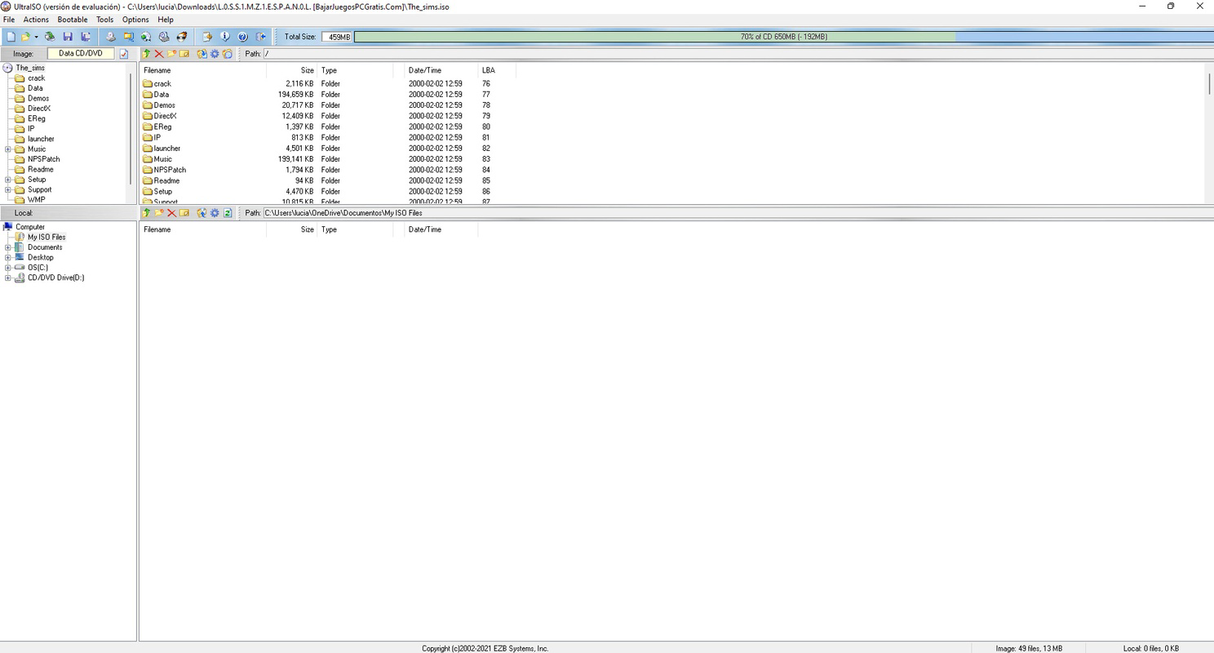Create a new folder inside the ISO
Viewport: 1214px width, 653px height.
[x=171, y=53]
